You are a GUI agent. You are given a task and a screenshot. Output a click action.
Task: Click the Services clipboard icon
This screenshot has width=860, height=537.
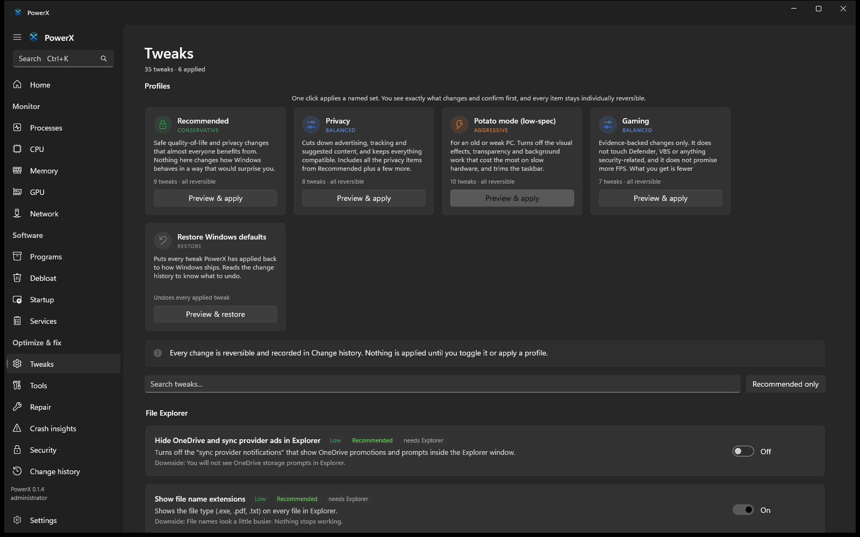(x=17, y=321)
